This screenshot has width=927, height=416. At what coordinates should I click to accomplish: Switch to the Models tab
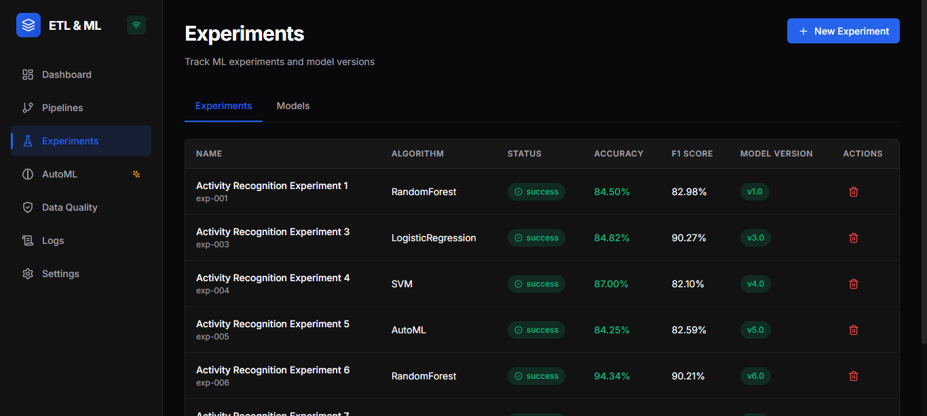point(293,106)
